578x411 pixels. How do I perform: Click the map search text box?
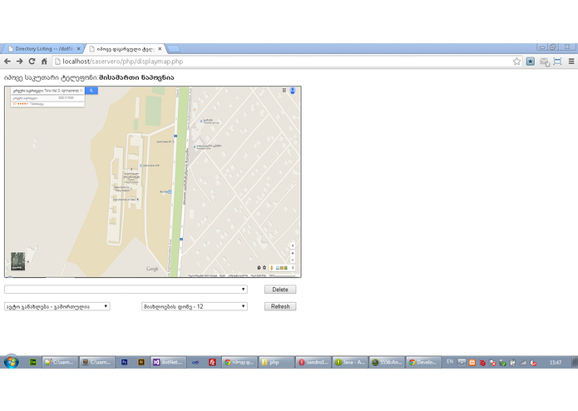coord(46,91)
